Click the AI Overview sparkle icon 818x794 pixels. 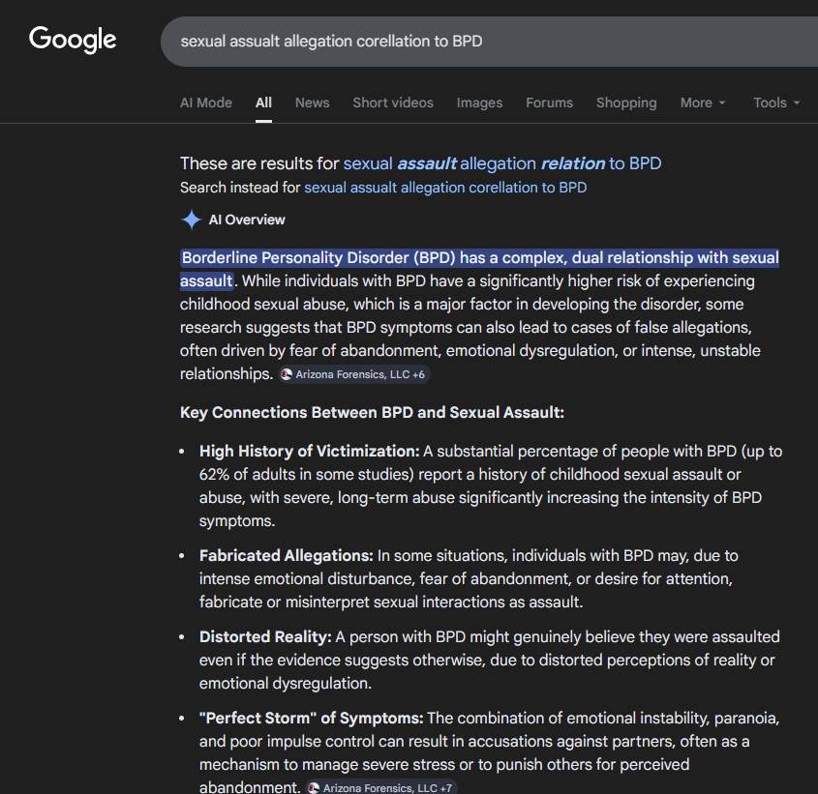pos(192,220)
